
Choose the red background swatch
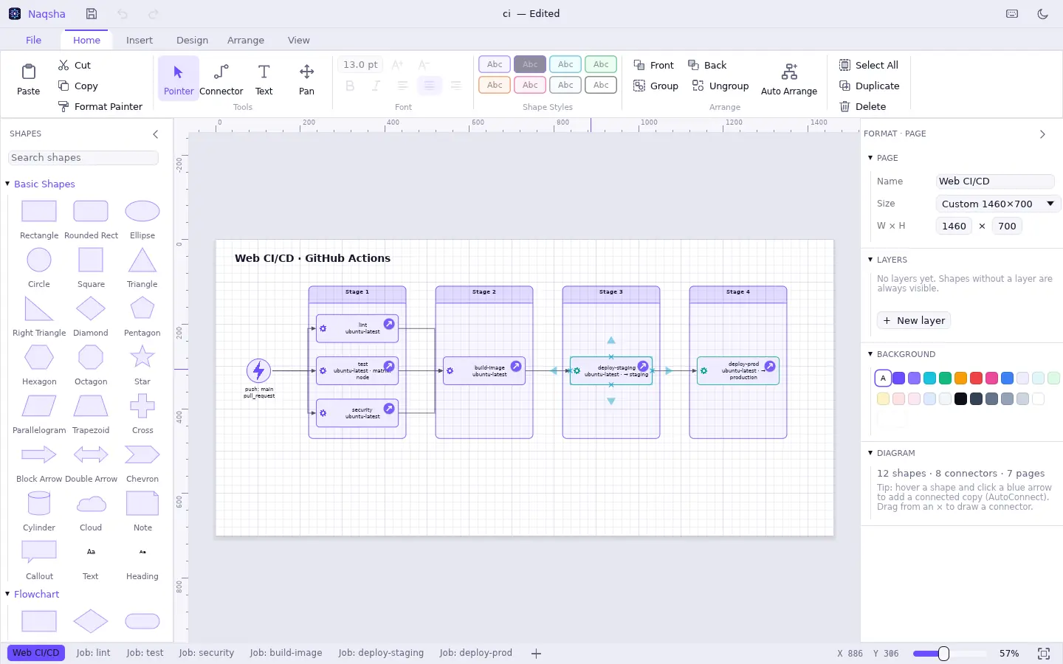(x=976, y=378)
